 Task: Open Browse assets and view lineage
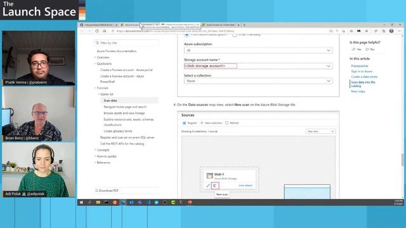point(124,113)
